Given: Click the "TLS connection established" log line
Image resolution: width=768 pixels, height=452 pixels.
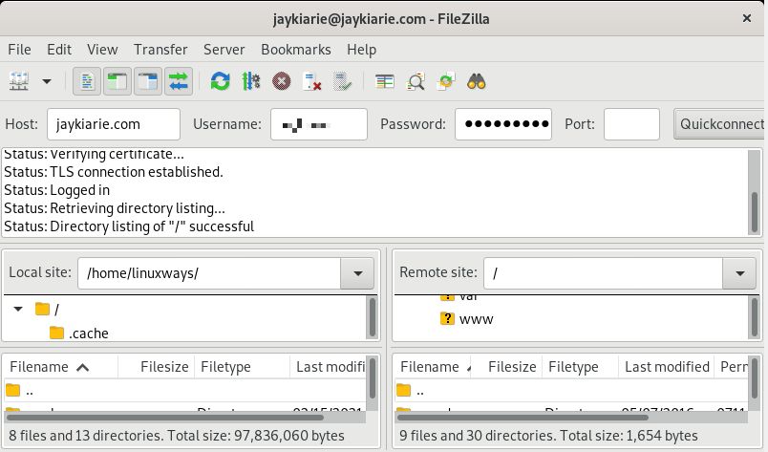Looking at the screenshot, I should click(x=114, y=172).
